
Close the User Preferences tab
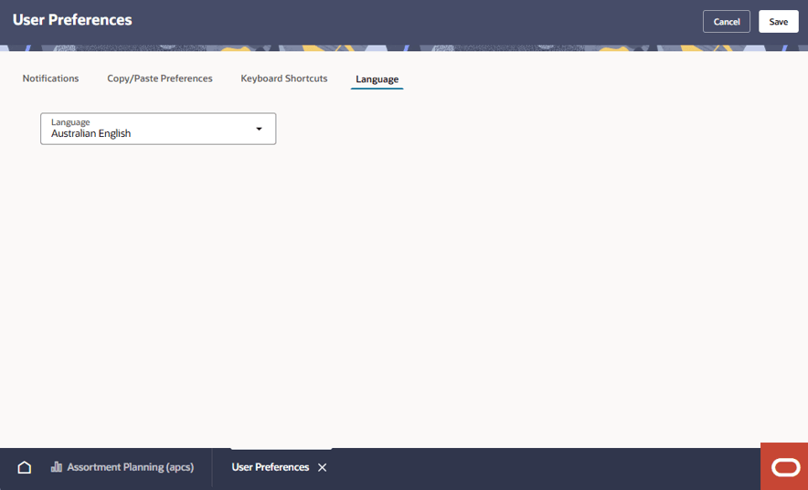[x=322, y=467]
